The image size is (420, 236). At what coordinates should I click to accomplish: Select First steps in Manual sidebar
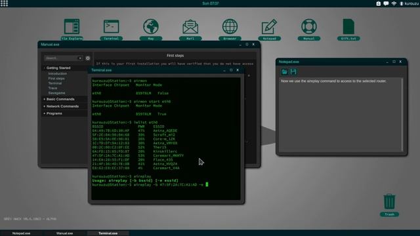point(56,79)
